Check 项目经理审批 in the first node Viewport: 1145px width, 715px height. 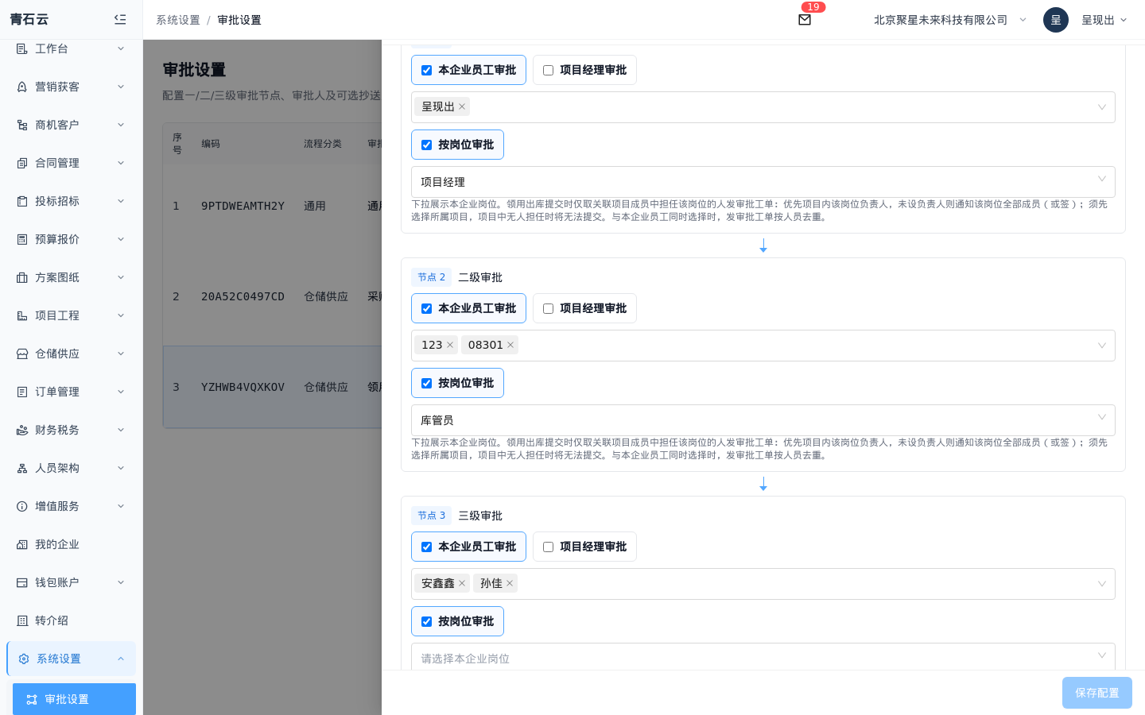[x=549, y=70]
